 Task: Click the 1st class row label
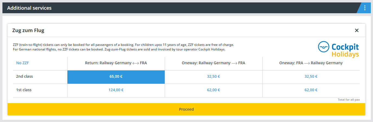[x=24, y=90]
